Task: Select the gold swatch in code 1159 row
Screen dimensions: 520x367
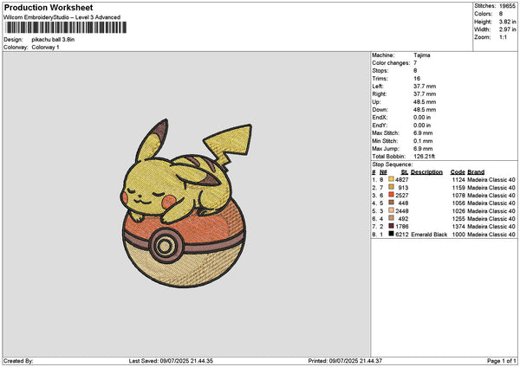Action: point(391,187)
